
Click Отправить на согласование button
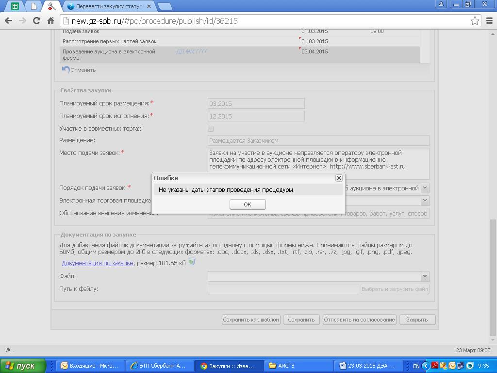(x=360, y=320)
